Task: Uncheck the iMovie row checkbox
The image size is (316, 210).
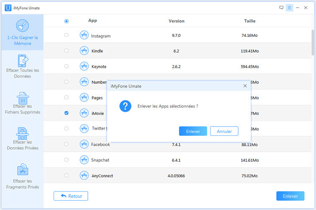Action: click(x=66, y=113)
